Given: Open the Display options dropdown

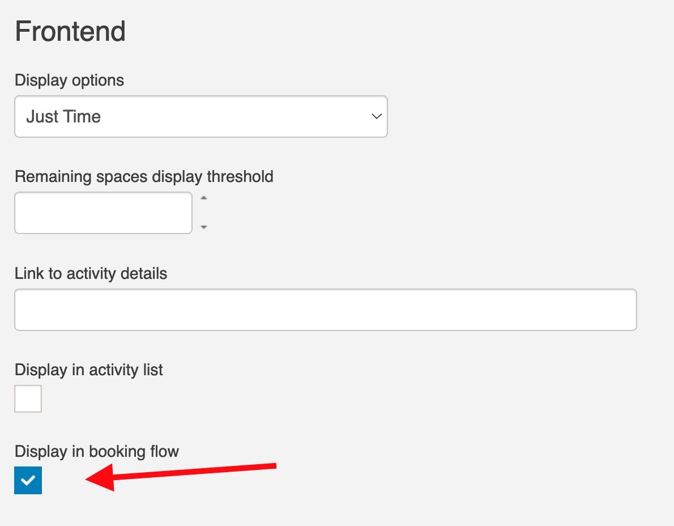Looking at the screenshot, I should coord(201,117).
